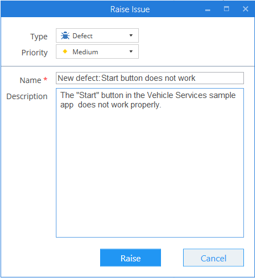Click inside the Description text area
Viewport: 255px width, 278px height.
150,163
